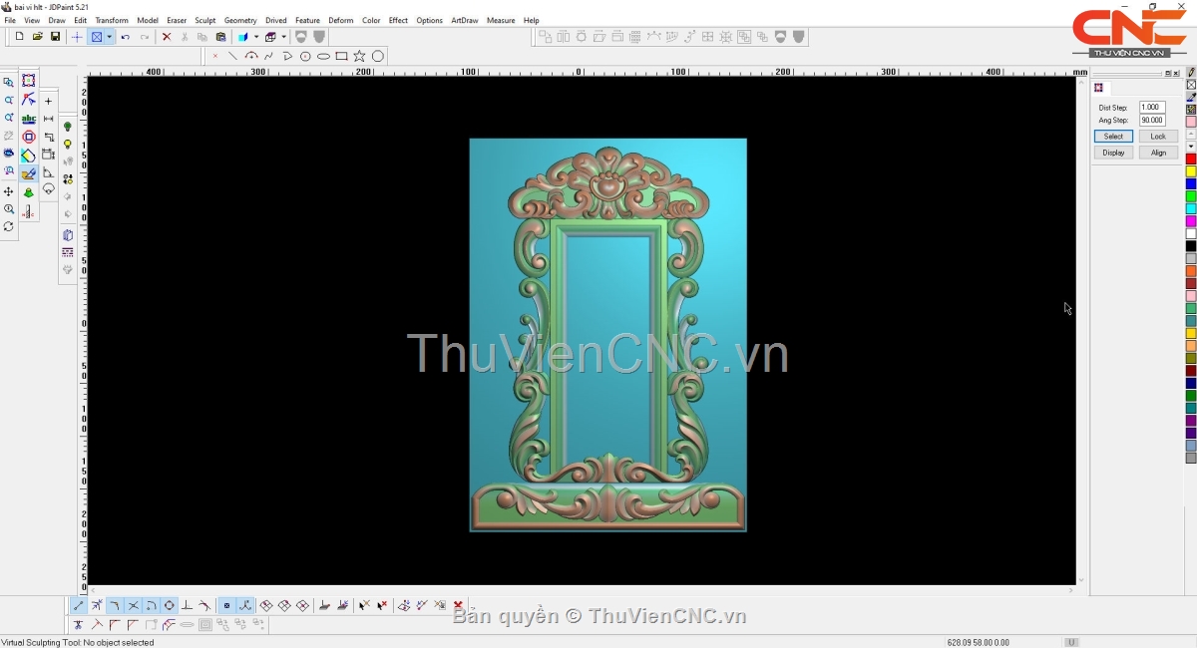Click the Align button in the side panel
1197x648 pixels.
click(x=1158, y=153)
